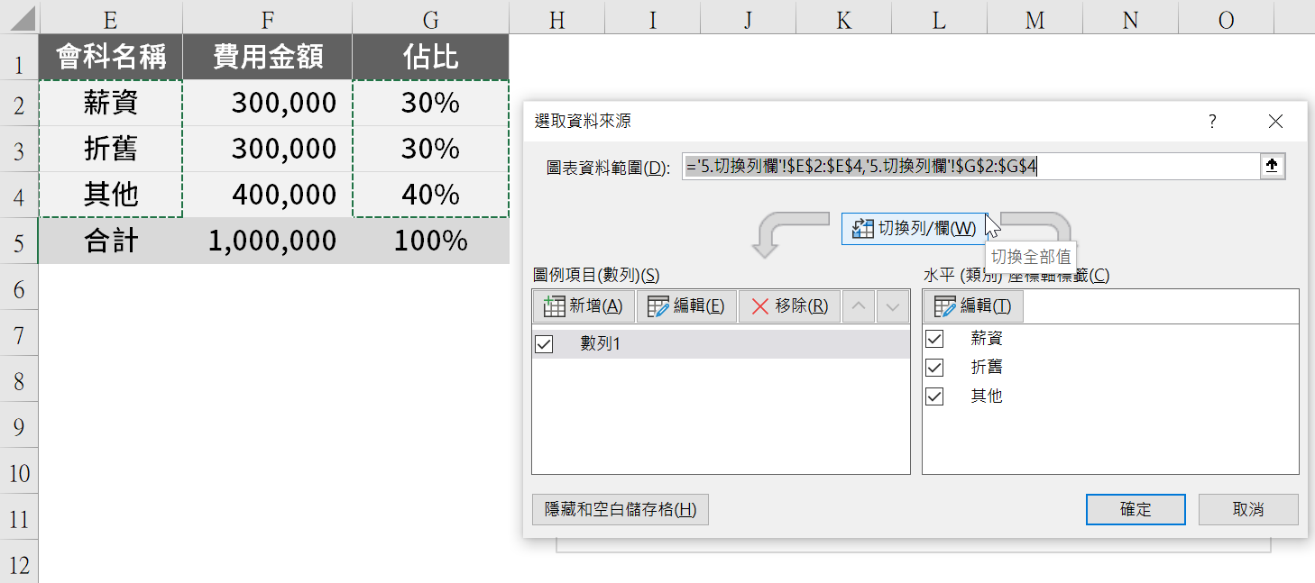1315x583 pixels.
Task: Close the 選取資料來源 dialog
Action: click(1275, 122)
